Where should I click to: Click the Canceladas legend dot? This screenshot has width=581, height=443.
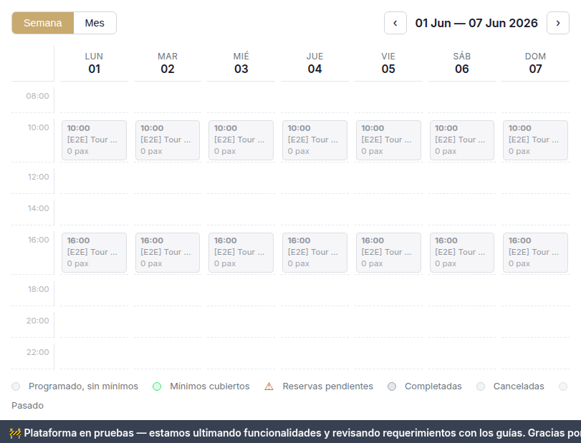[481, 386]
